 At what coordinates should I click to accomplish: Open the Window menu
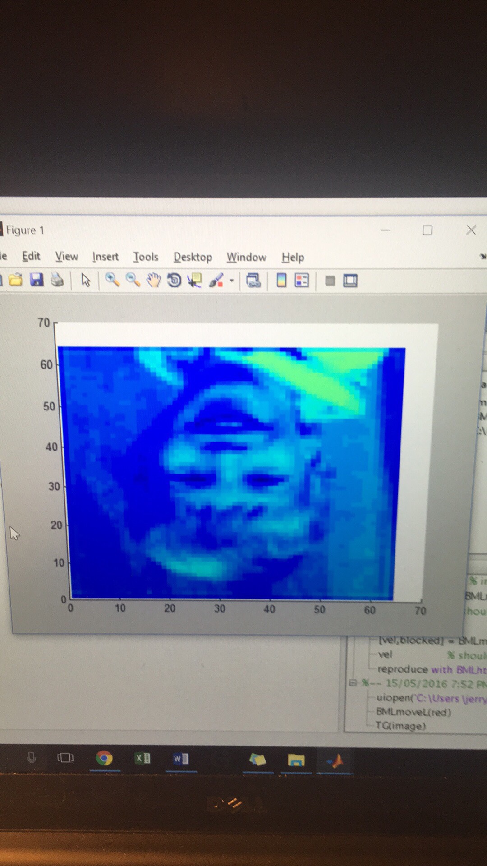(x=246, y=257)
